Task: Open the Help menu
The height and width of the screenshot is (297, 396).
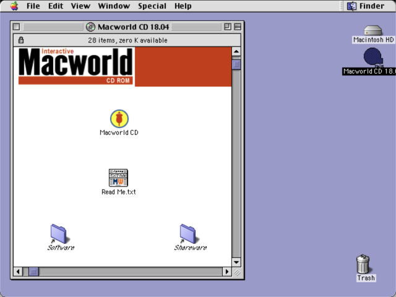Action: tap(183, 6)
